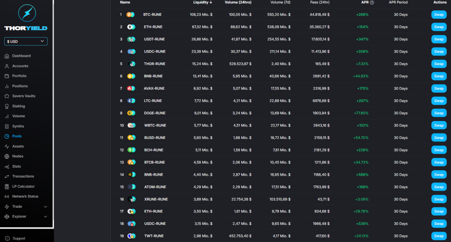Screen dimensions: 451x242
Task: Select the BUSD-RUNE pool name
Action: click(155, 138)
